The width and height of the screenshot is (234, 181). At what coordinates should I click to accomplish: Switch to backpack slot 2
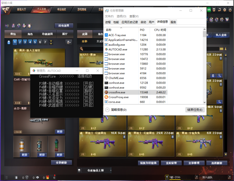[20, 42]
